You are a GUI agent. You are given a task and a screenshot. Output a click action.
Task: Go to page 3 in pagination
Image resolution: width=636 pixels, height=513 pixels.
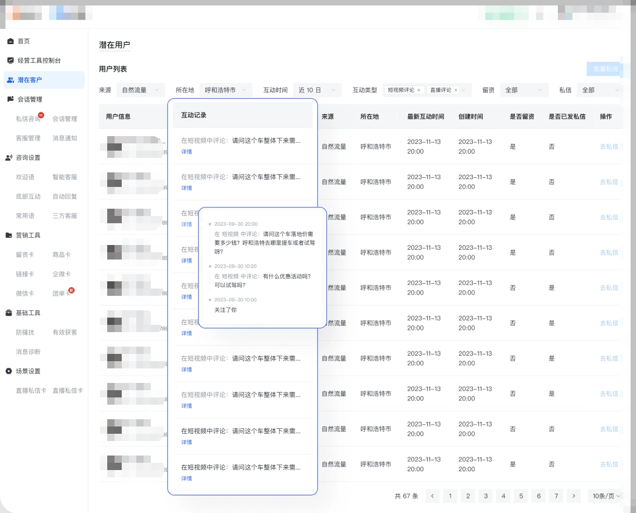[x=485, y=495]
